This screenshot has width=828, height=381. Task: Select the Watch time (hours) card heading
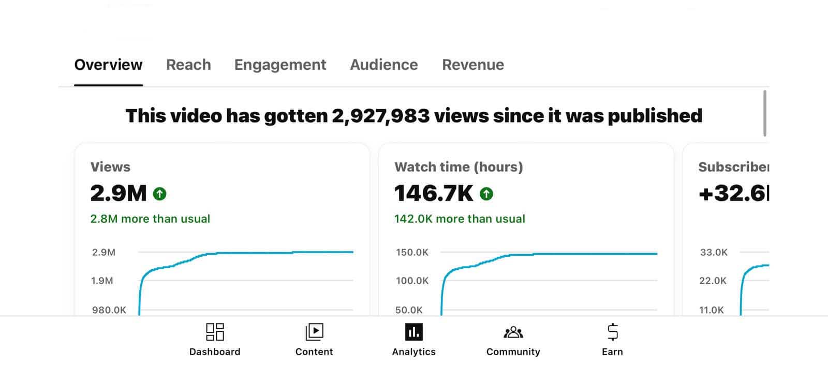(459, 167)
